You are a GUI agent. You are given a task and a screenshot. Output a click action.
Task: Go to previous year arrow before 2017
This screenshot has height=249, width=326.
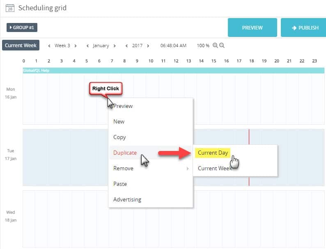coord(126,46)
